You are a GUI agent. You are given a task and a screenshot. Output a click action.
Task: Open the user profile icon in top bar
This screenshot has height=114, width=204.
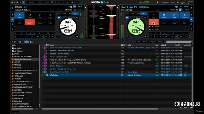tap(182, 2)
